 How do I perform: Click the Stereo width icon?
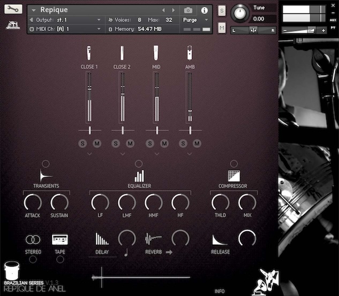(x=33, y=239)
